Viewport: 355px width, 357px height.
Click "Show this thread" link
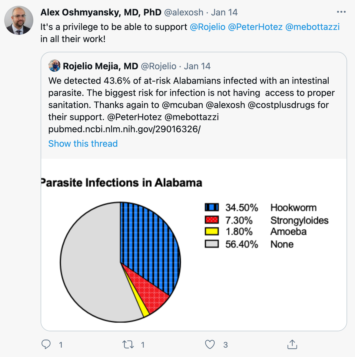83,143
